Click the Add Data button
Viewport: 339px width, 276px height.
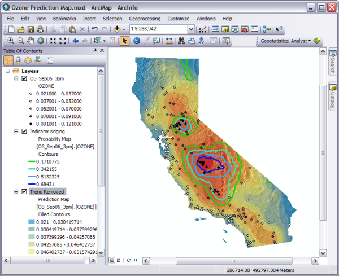(120, 29)
